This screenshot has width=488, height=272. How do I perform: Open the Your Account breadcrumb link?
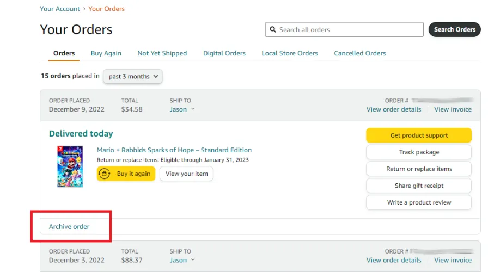(60, 9)
